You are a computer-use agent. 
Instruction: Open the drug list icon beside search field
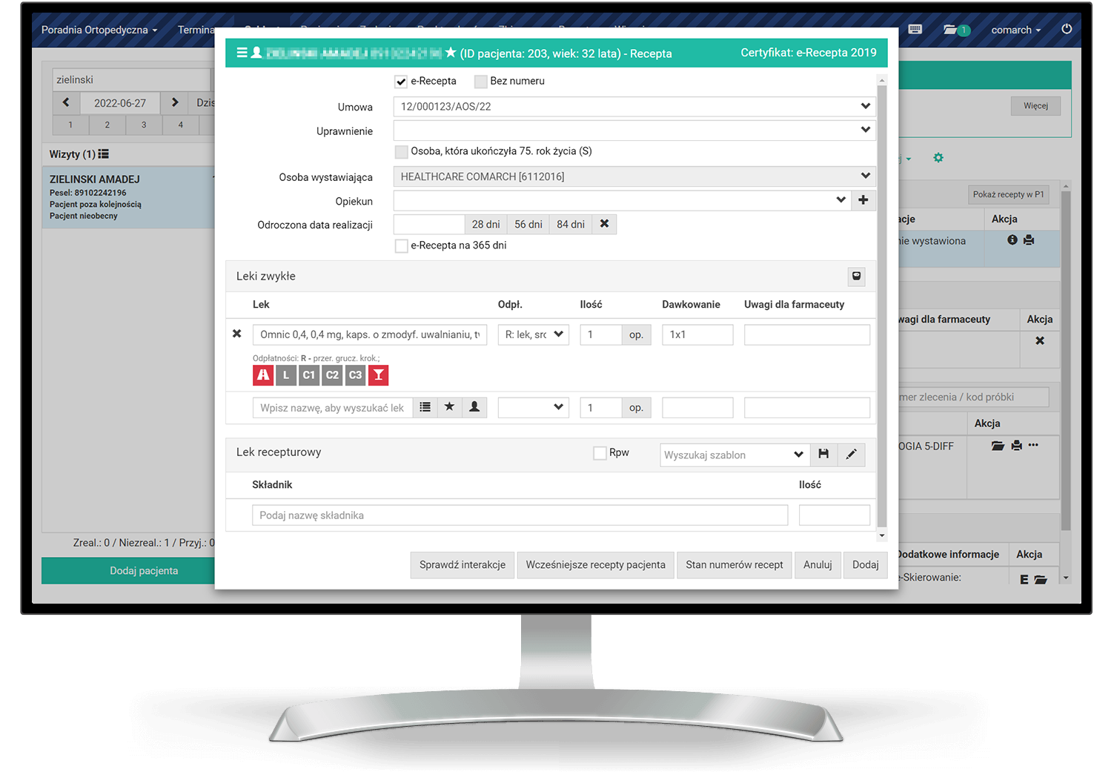coord(425,407)
